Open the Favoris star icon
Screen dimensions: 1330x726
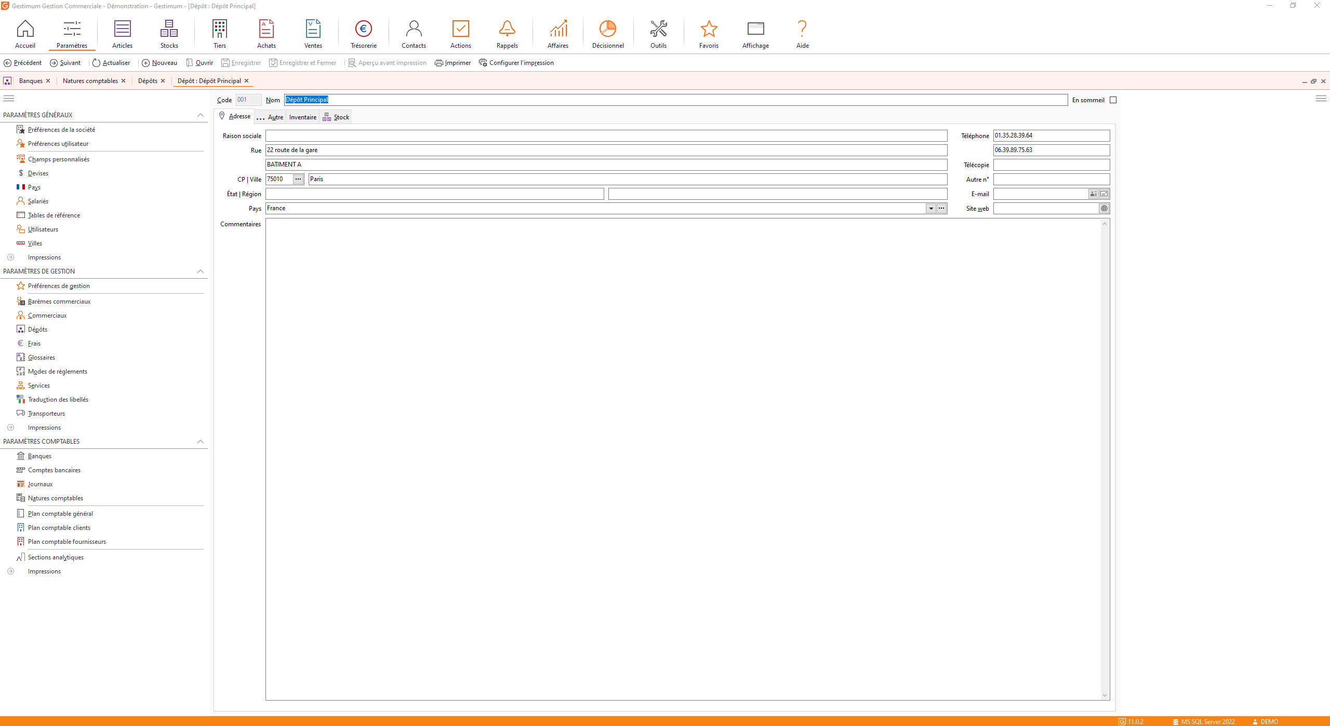tap(709, 34)
